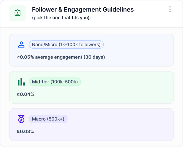The width and height of the screenshot is (183, 147).
Task: Click the bar chart icon for Mid-tier
Action: (x=21, y=82)
